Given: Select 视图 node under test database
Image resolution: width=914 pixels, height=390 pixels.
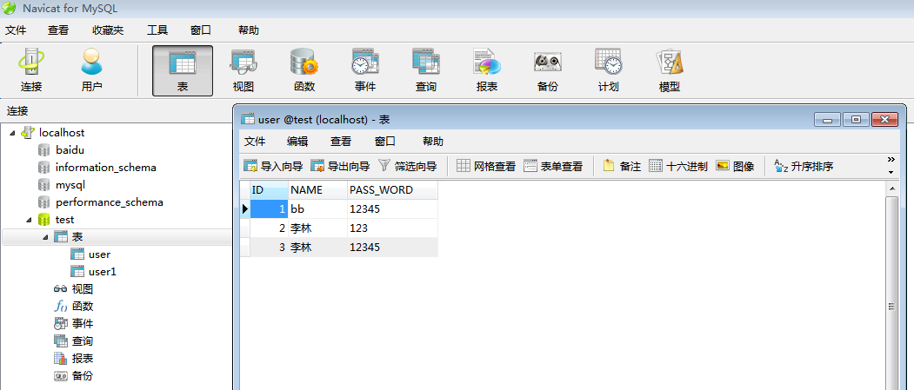Looking at the screenshot, I should pyautogui.click(x=83, y=289).
